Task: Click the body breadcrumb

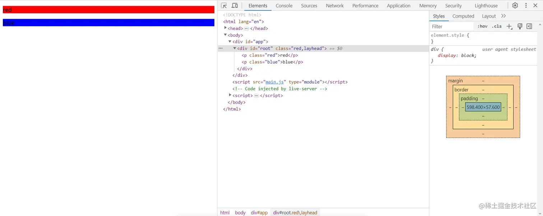Action: pos(240,212)
